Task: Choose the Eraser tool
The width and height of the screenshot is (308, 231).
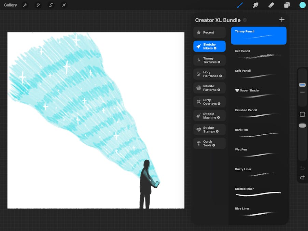Action: [271, 5]
